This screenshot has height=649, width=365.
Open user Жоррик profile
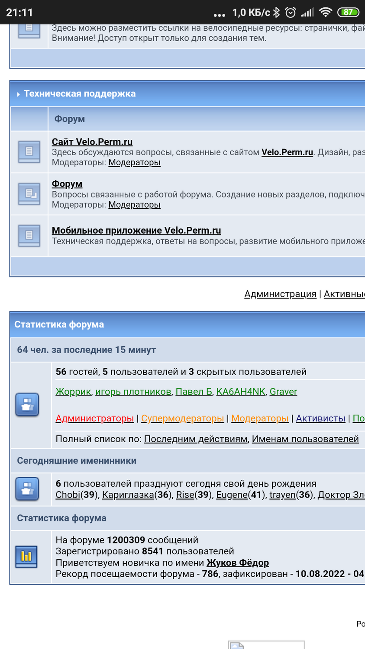(73, 392)
